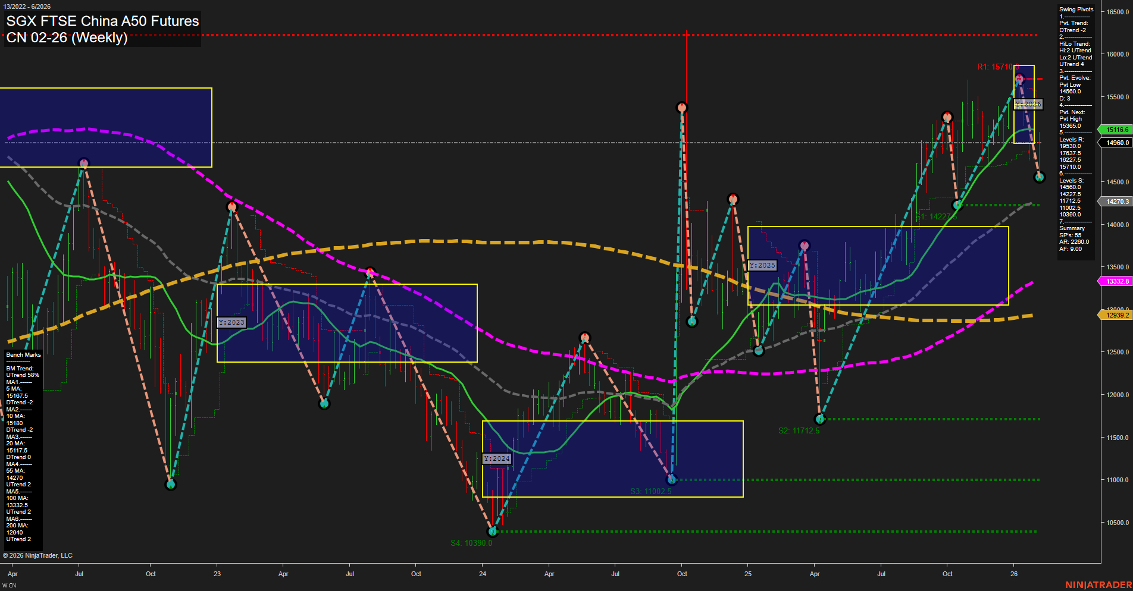Click the © 2026 NinjaTrader, LLC text

pyautogui.click(x=38, y=555)
